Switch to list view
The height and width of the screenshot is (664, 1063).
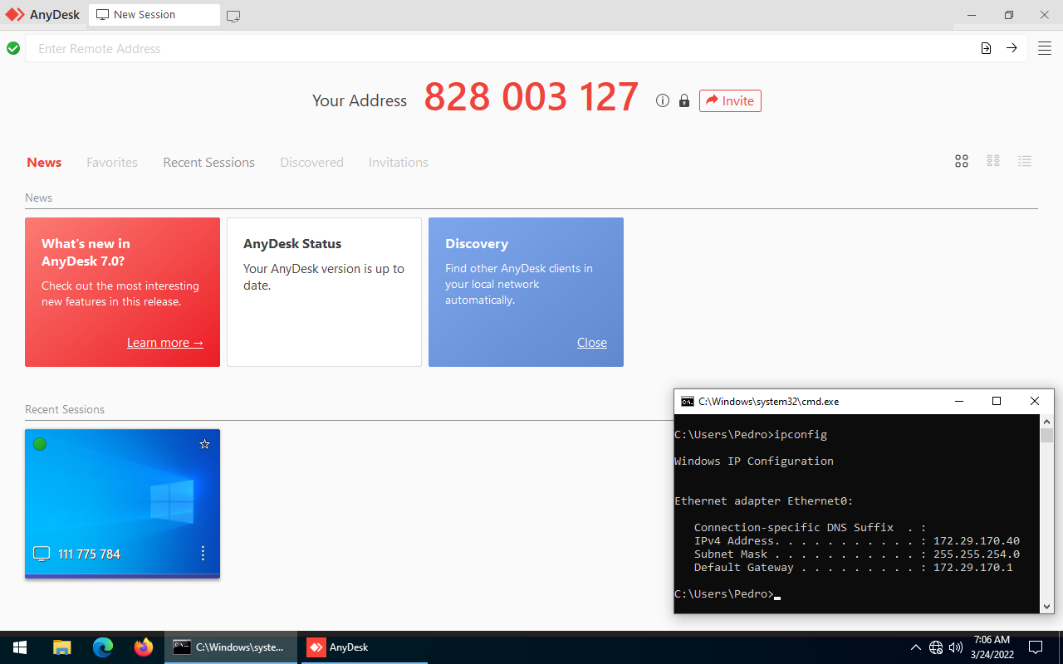click(1024, 161)
